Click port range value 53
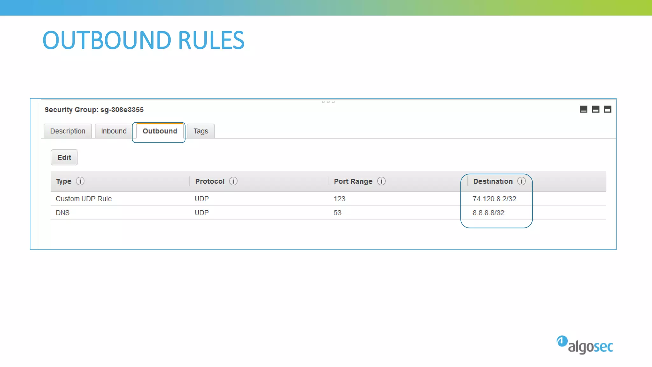The height and width of the screenshot is (367, 652). click(337, 213)
